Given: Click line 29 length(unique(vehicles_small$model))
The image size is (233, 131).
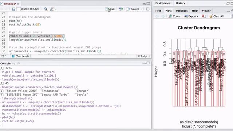Looking at the screenshot, I should (x=37, y=40).
